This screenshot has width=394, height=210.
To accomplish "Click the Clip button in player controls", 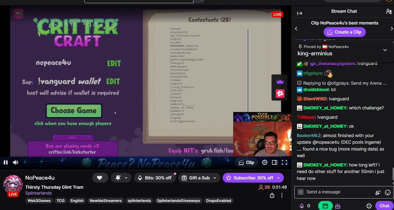I will [x=246, y=162].
